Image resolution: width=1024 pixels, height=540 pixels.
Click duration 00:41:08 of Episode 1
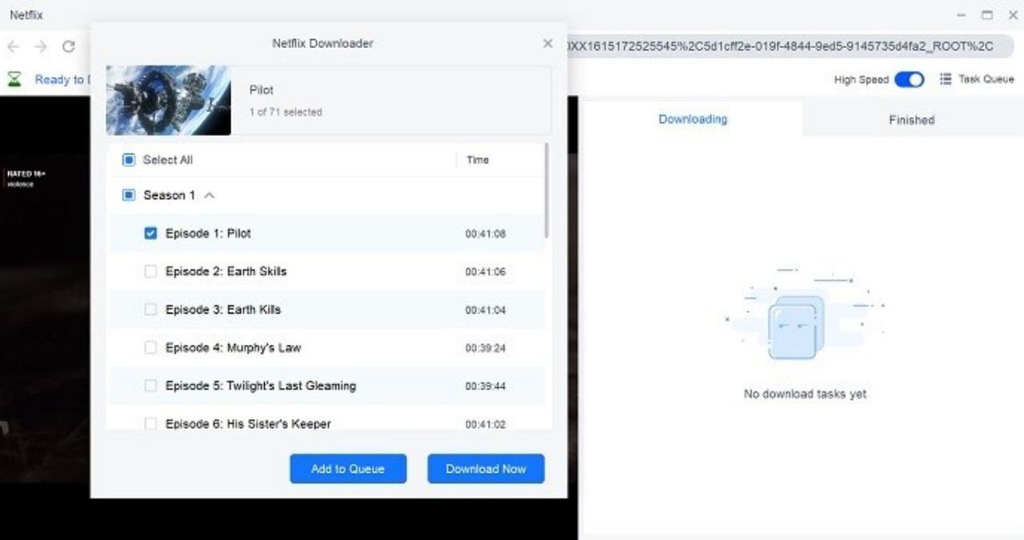pos(486,234)
